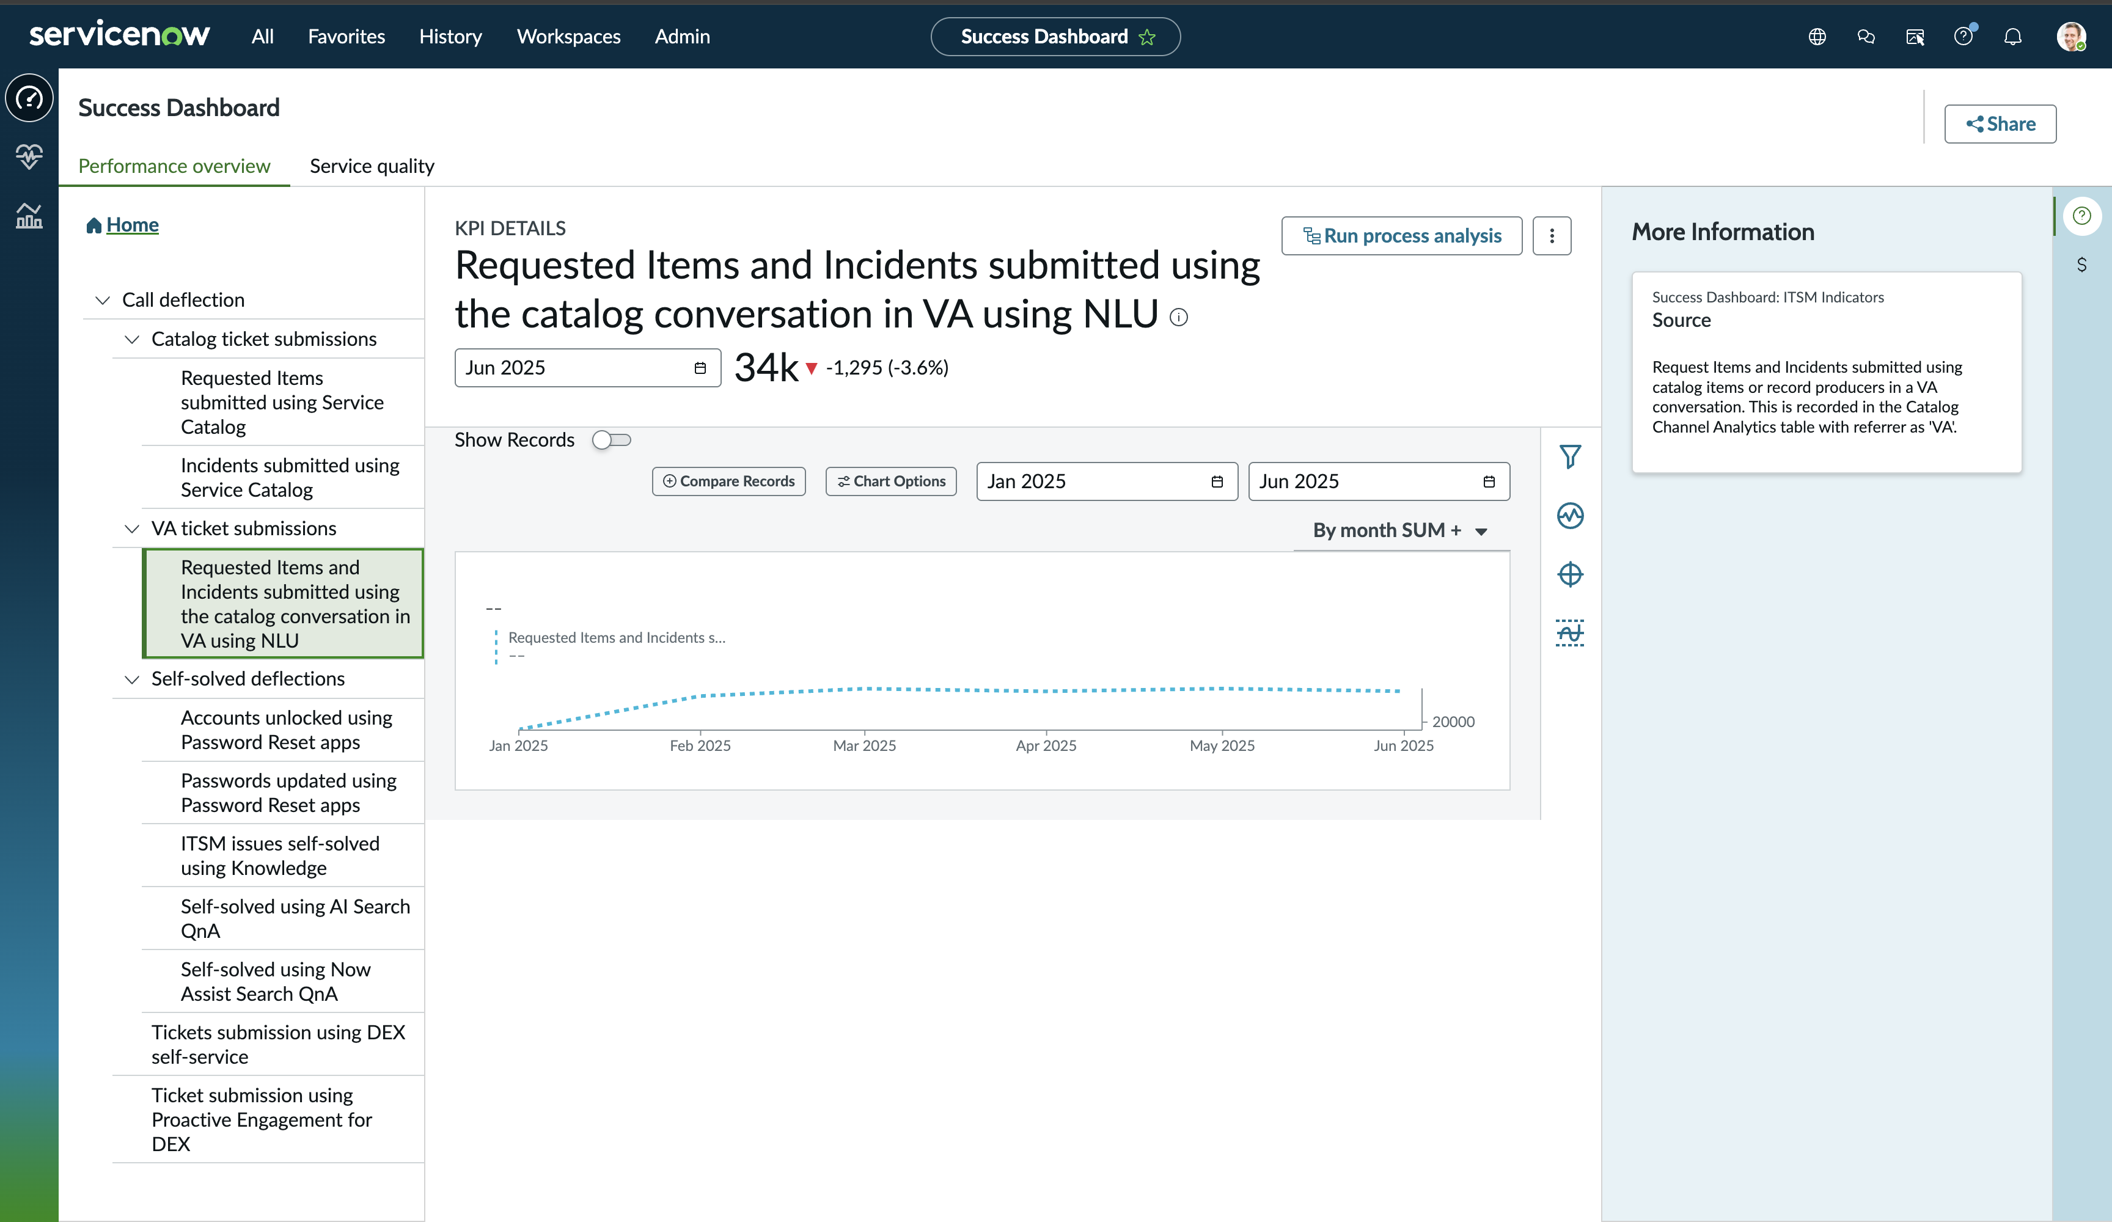Open the threshold line icon beside chart
This screenshot has width=2112, height=1222.
pos(1570,633)
